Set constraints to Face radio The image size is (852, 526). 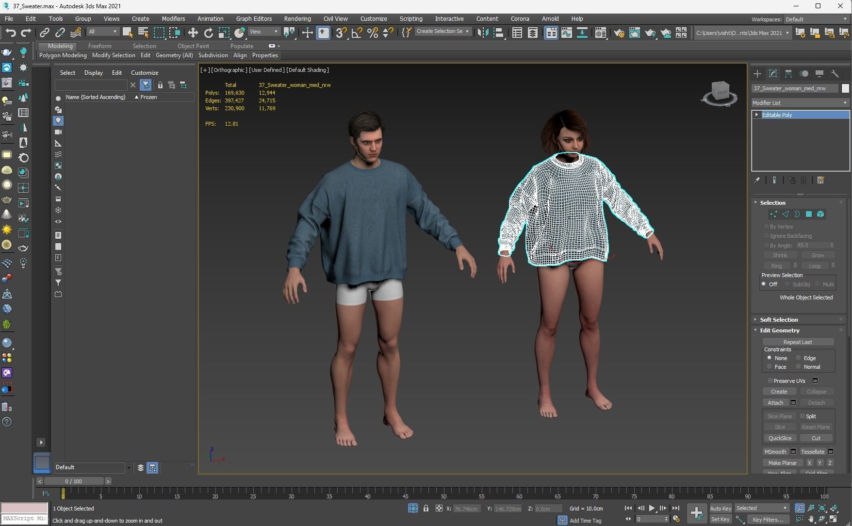pyautogui.click(x=769, y=366)
